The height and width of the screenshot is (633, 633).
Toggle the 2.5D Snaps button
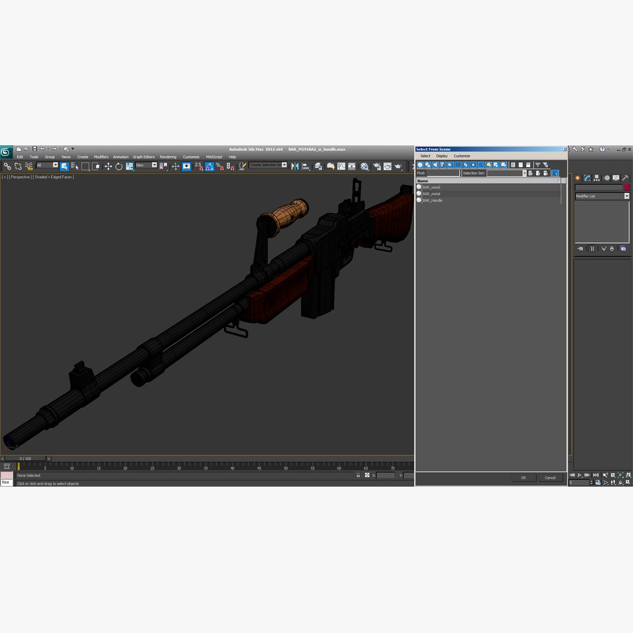click(x=199, y=166)
